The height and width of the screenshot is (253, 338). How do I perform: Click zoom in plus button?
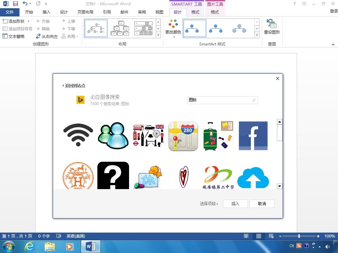[x=318, y=236]
